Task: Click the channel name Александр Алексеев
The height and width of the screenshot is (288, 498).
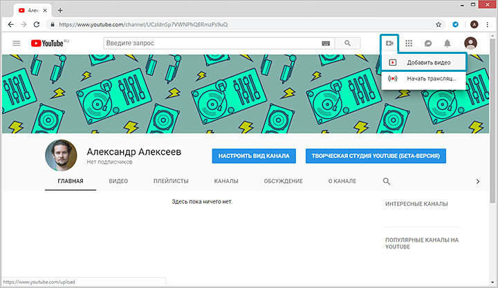Action: [x=134, y=152]
